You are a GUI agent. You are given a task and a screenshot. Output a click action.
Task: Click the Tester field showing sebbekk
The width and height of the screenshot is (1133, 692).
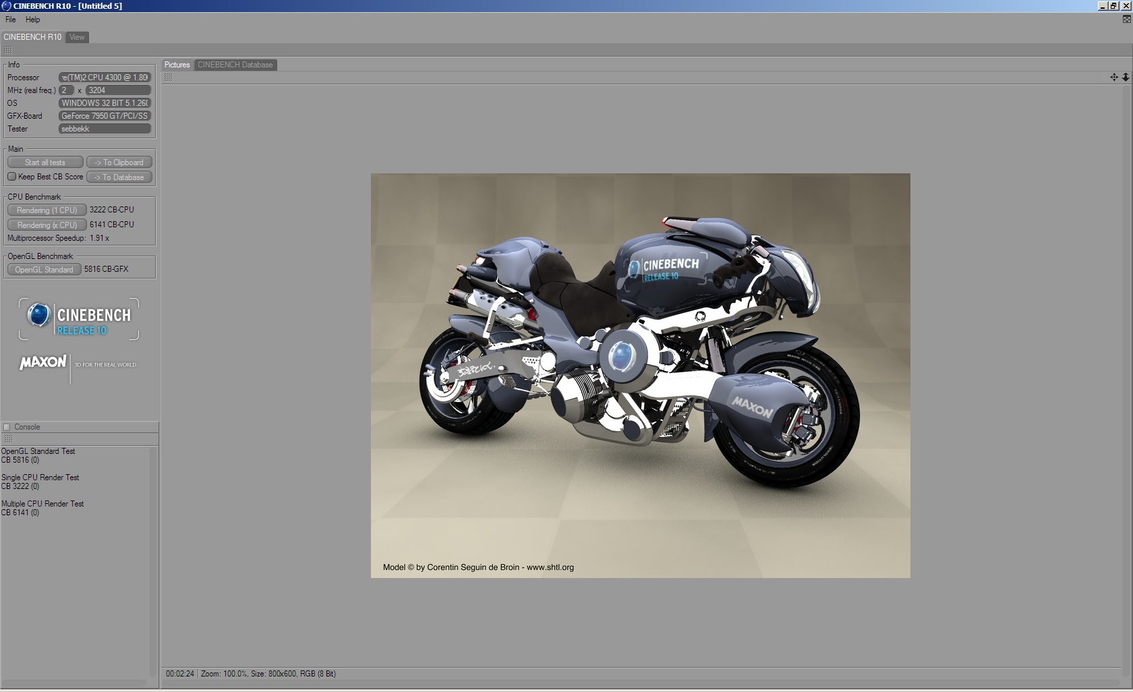[x=105, y=129]
